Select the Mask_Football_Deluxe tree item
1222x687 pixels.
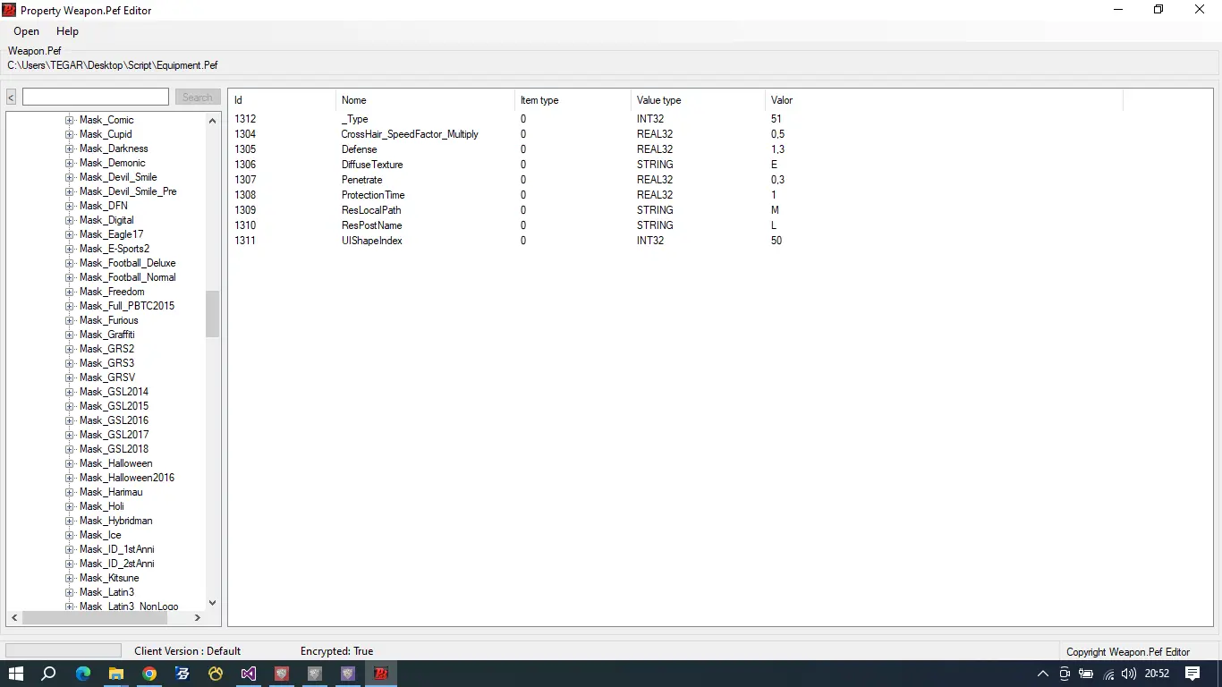127,263
